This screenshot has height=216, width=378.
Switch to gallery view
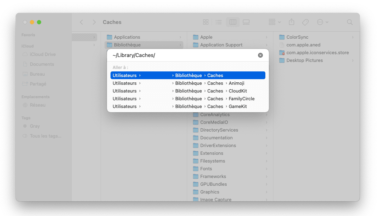(246, 22)
